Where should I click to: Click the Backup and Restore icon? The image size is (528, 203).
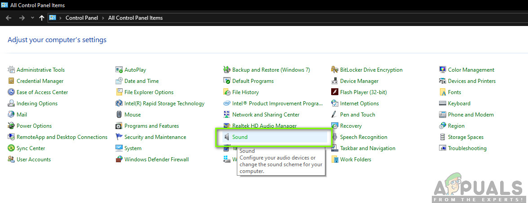coord(227,70)
